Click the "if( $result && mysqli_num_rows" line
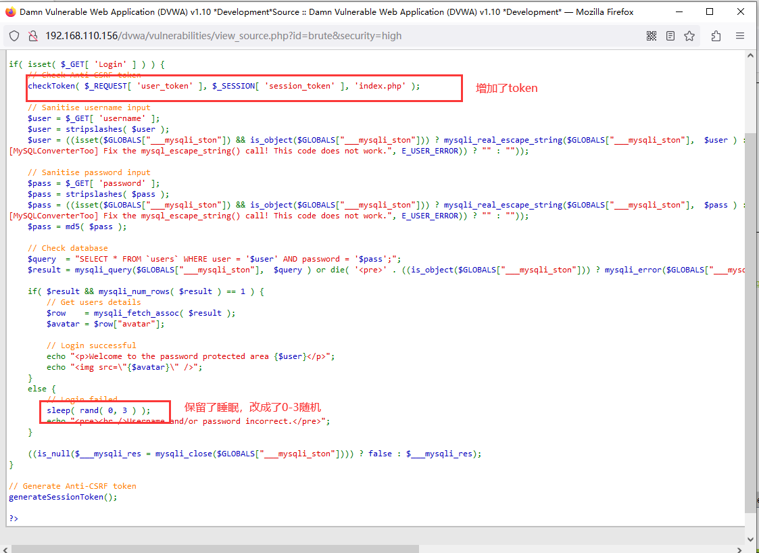 tap(146, 291)
